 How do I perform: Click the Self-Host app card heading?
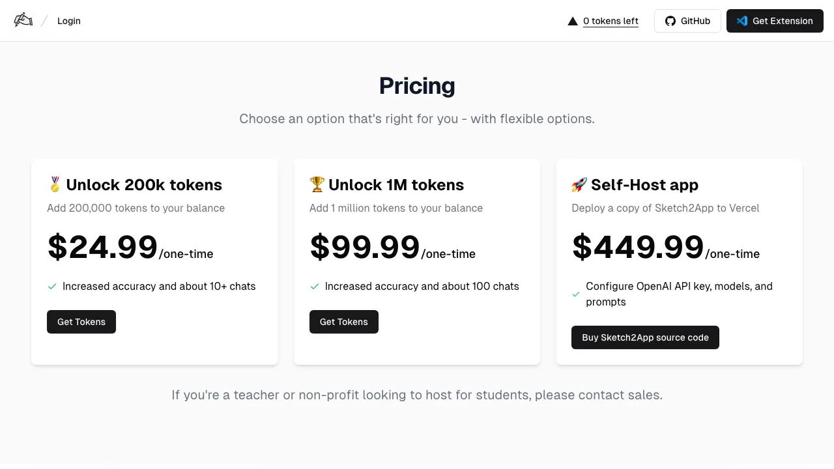click(x=644, y=185)
